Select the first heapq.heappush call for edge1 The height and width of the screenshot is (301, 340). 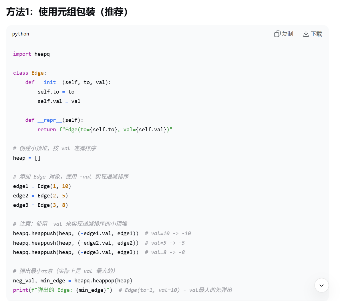coord(75,233)
